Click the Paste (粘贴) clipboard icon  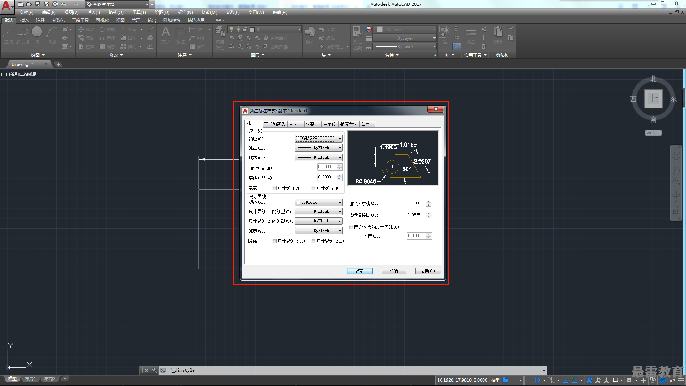(x=498, y=35)
